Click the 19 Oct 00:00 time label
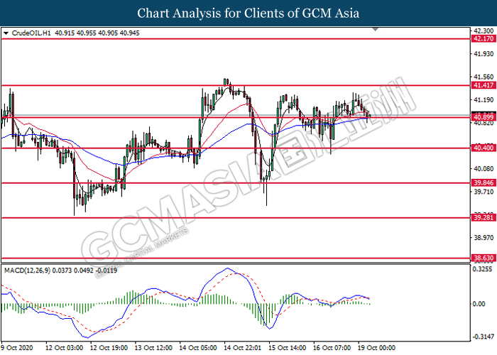The image size is (497, 355). click(x=377, y=348)
